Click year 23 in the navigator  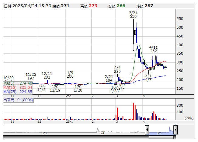[45, 133]
